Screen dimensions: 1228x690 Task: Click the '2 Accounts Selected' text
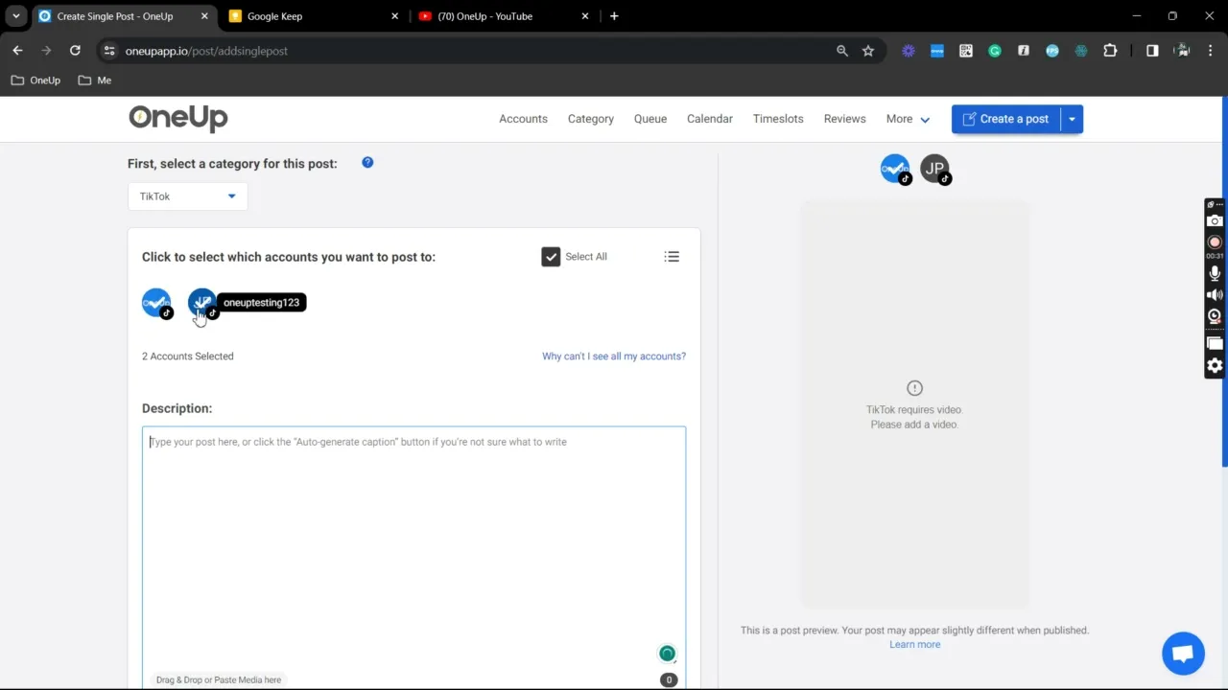(188, 356)
